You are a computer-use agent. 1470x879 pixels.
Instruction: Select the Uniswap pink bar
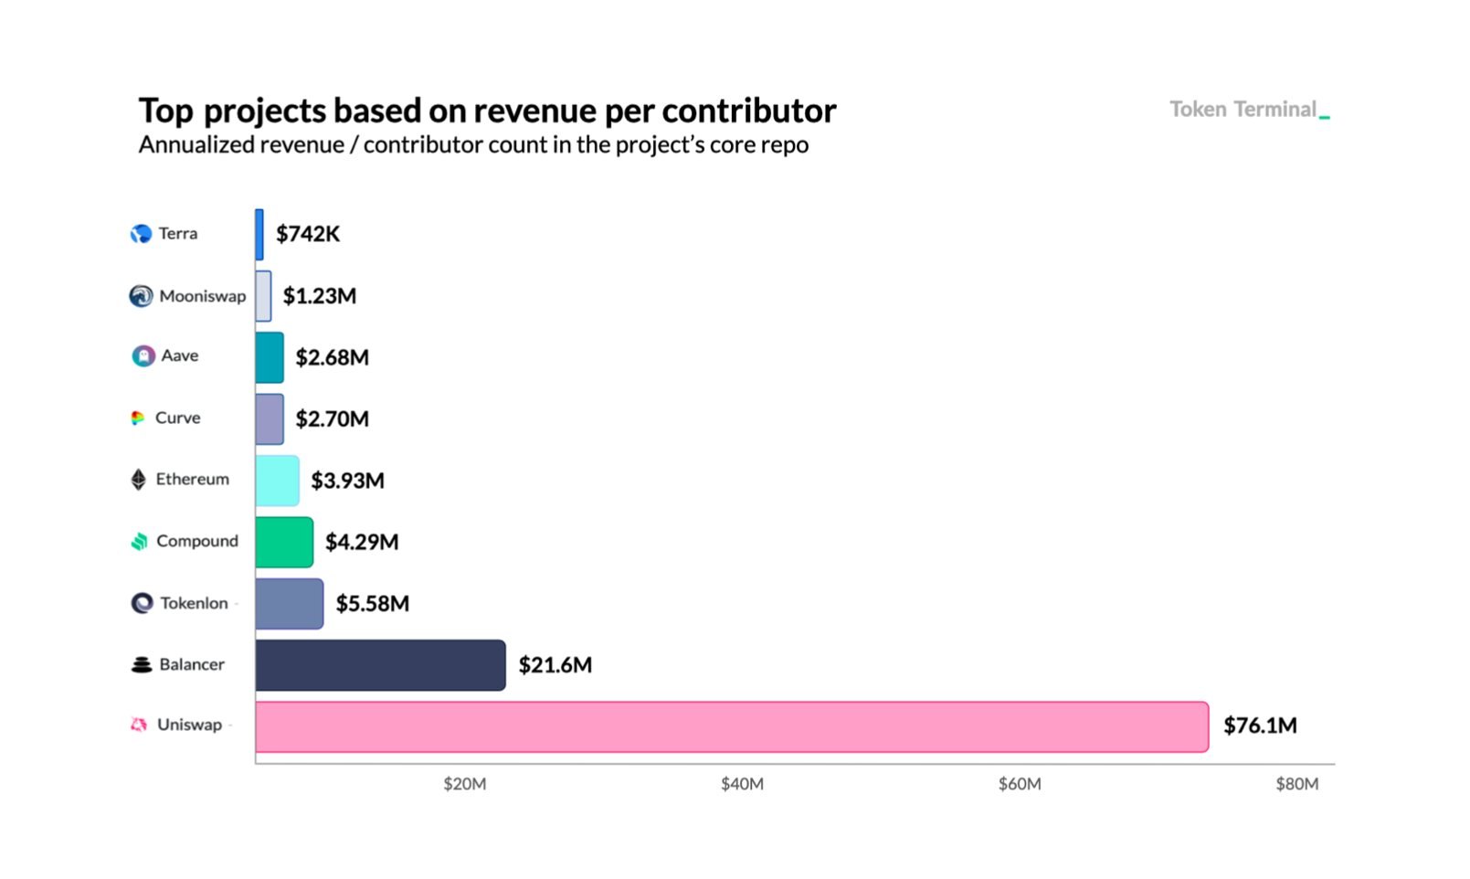click(x=733, y=727)
